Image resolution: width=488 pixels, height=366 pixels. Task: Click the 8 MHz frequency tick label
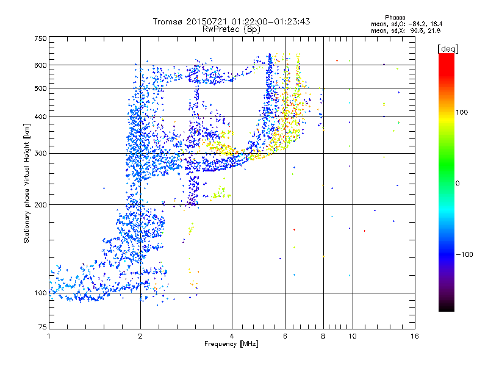(323, 336)
